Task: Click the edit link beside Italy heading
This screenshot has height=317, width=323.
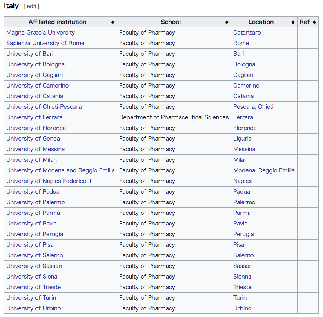Action: pos(32,6)
